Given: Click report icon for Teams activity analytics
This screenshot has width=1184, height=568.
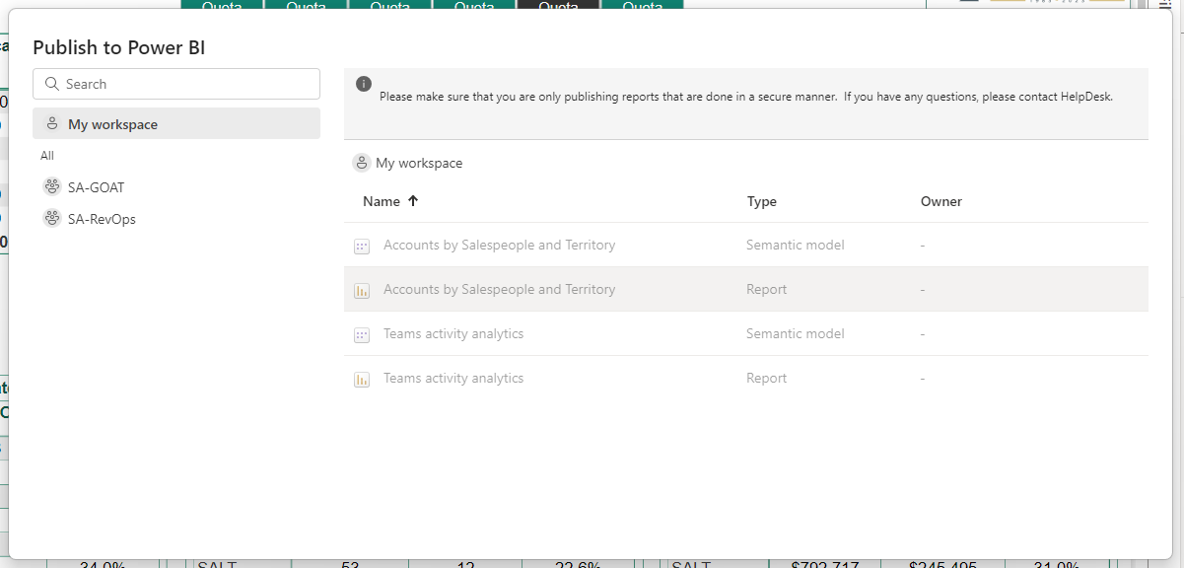Looking at the screenshot, I should 362,380.
